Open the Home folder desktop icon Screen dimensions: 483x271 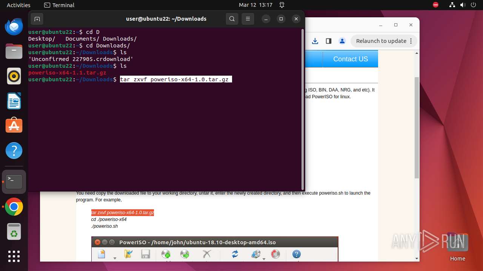tap(457, 247)
